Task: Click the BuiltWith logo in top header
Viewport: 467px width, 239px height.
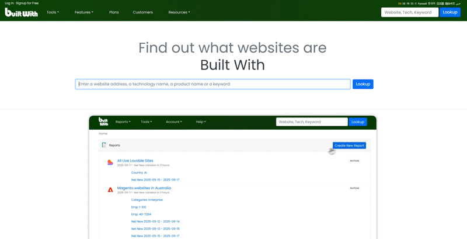Action: 21,12
